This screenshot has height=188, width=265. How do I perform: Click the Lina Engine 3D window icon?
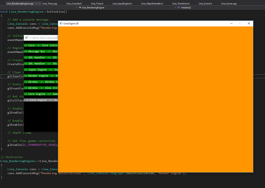click(x=61, y=24)
